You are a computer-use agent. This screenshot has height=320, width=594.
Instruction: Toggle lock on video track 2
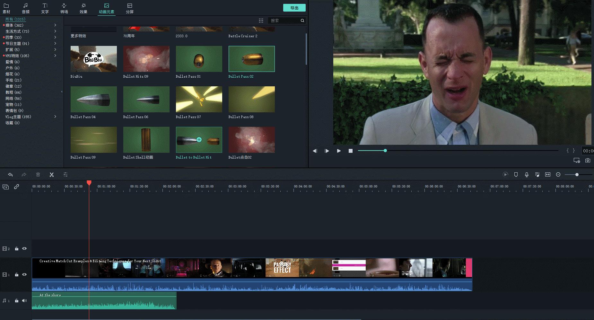(x=16, y=249)
